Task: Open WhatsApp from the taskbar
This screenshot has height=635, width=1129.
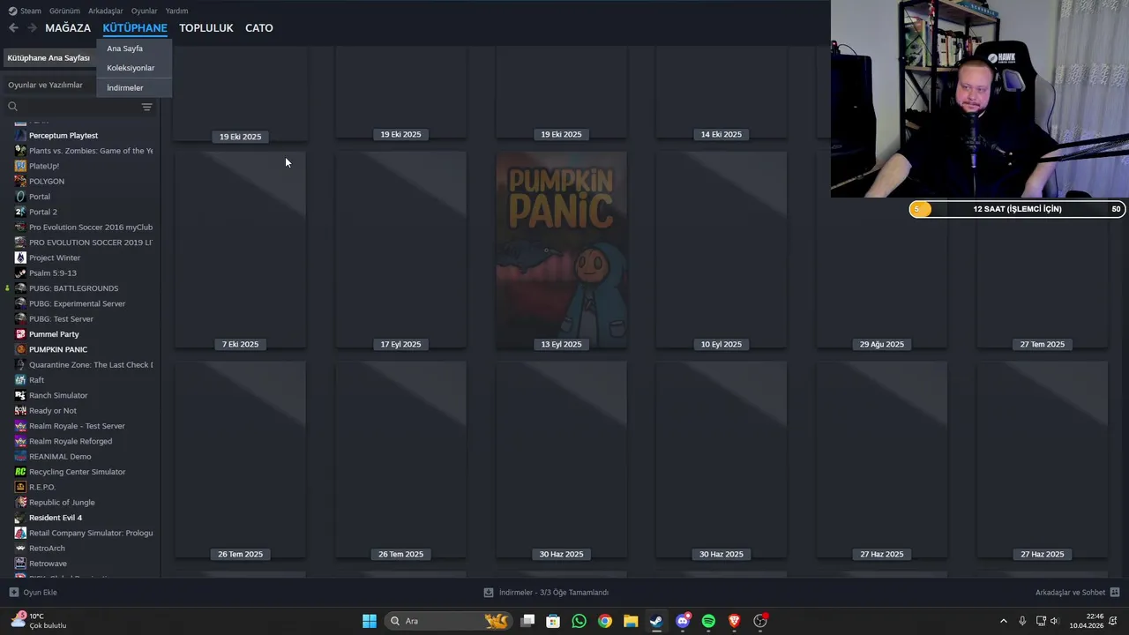Action: (x=579, y=621)
